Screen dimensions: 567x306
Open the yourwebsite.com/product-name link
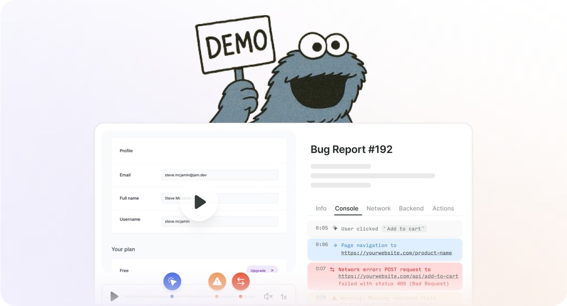[396, 253]
